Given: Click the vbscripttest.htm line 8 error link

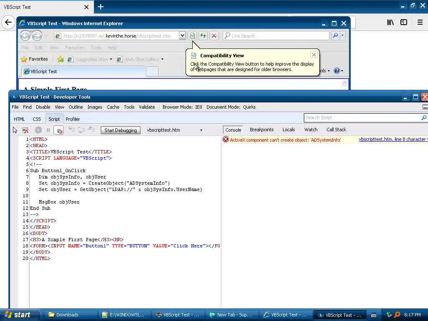Looking at the screenshot, I should click(393, 139).
